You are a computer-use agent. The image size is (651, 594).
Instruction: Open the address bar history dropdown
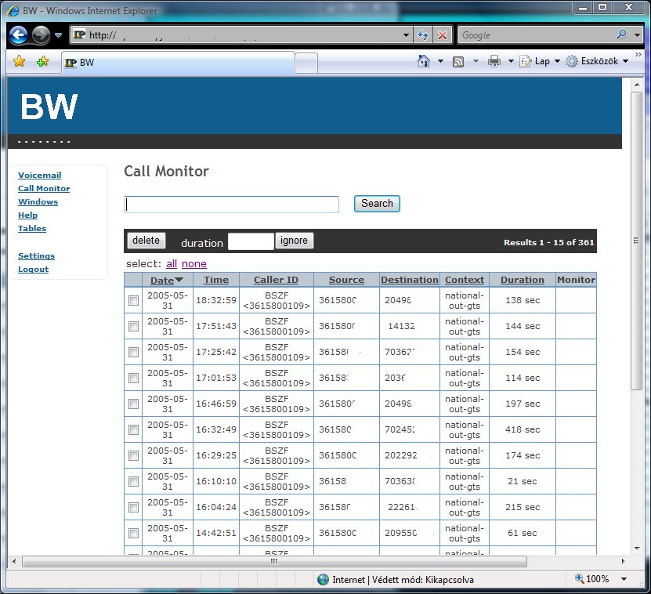(x=406, y=35)
